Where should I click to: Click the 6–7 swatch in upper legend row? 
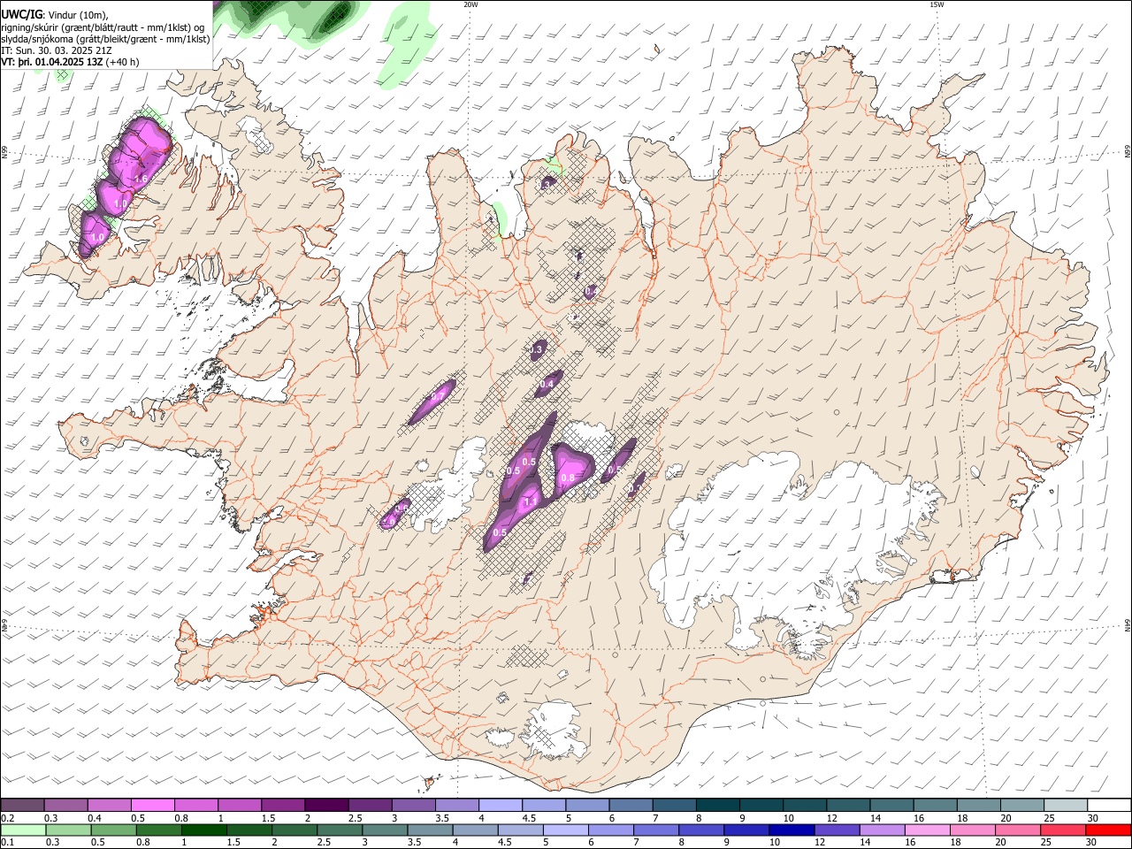pyautogui.click(x=630, y=805)
